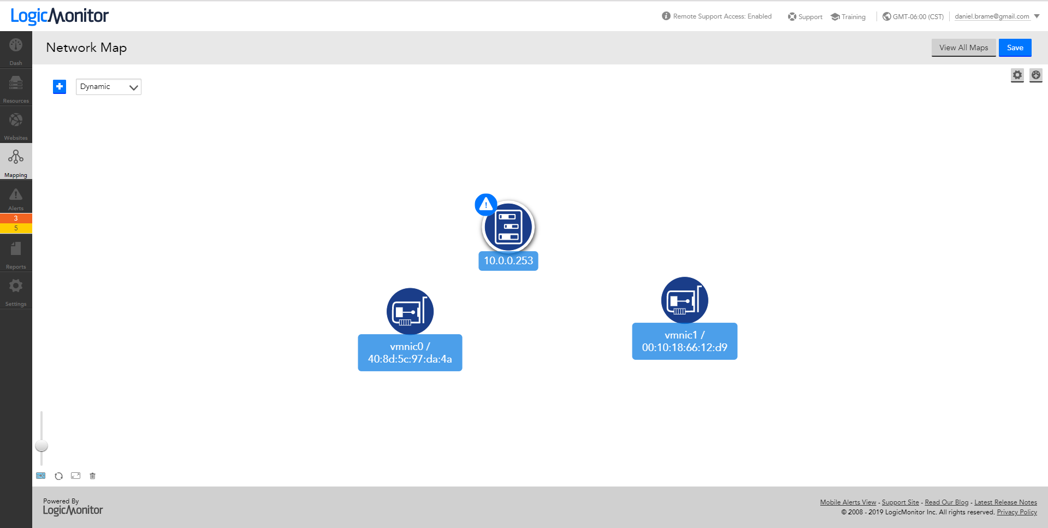Open the Dynamic layout dropdown
The image size is (1048, 528).
click(x=108, y=86)
